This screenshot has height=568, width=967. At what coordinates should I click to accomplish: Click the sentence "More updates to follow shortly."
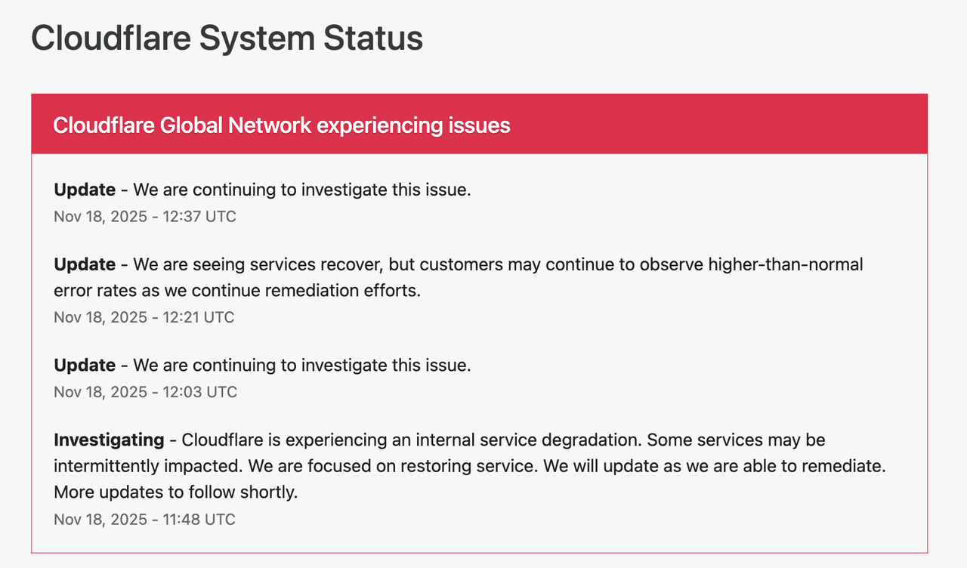click(x=176, y=492)
